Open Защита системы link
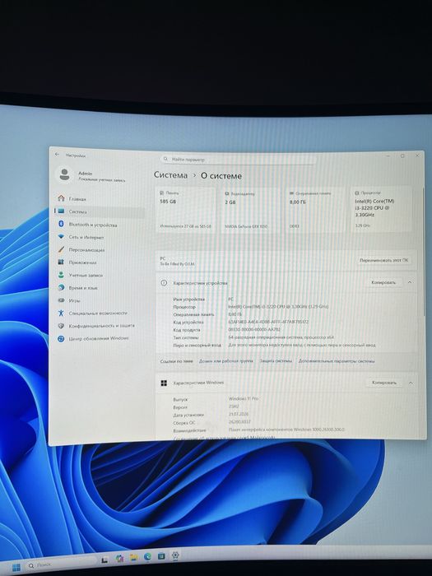 coord(276,361)
